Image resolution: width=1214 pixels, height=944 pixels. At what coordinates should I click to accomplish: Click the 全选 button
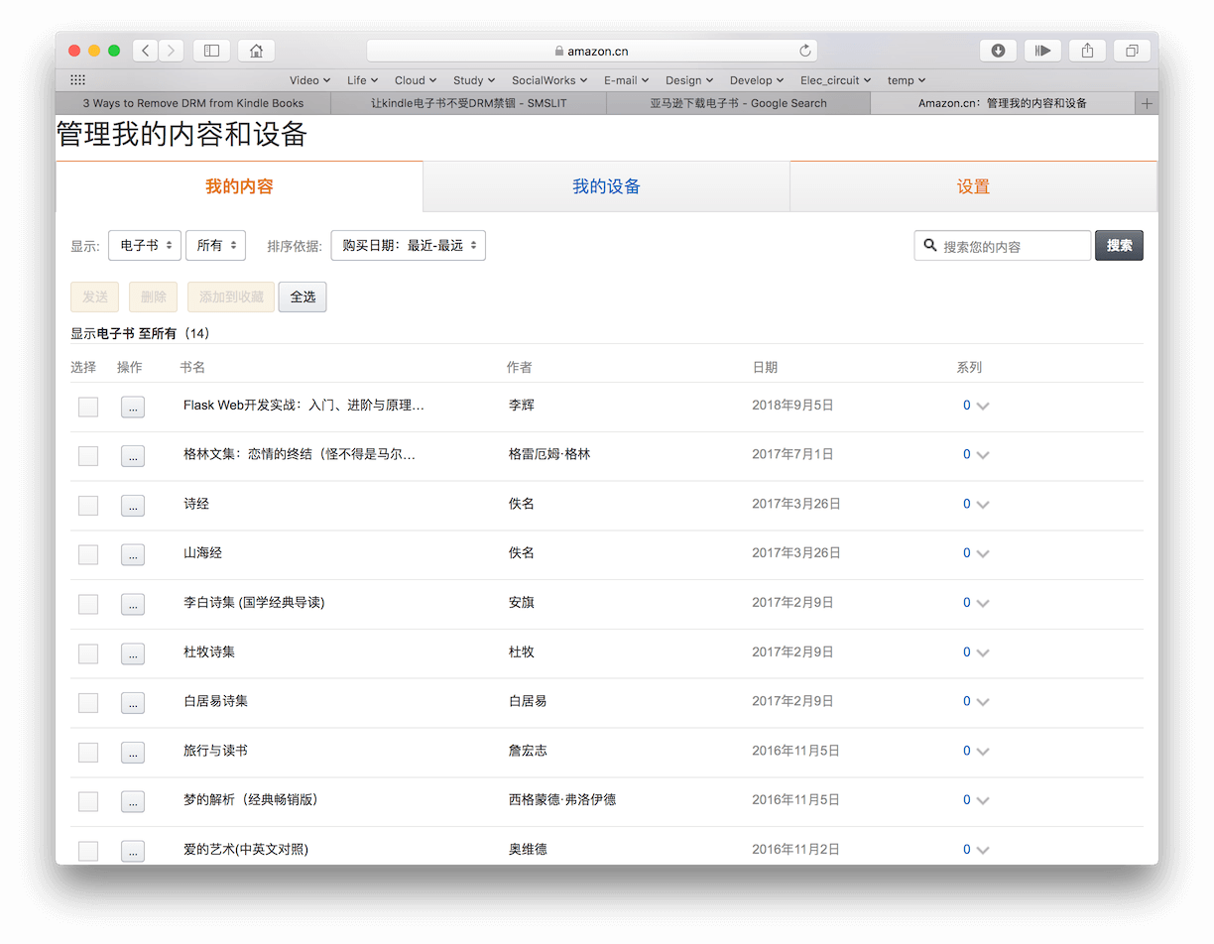[x=303, y=296]
